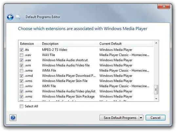
Task: Click the .tts row's Windows Media Player default
Action: point(116,50)
